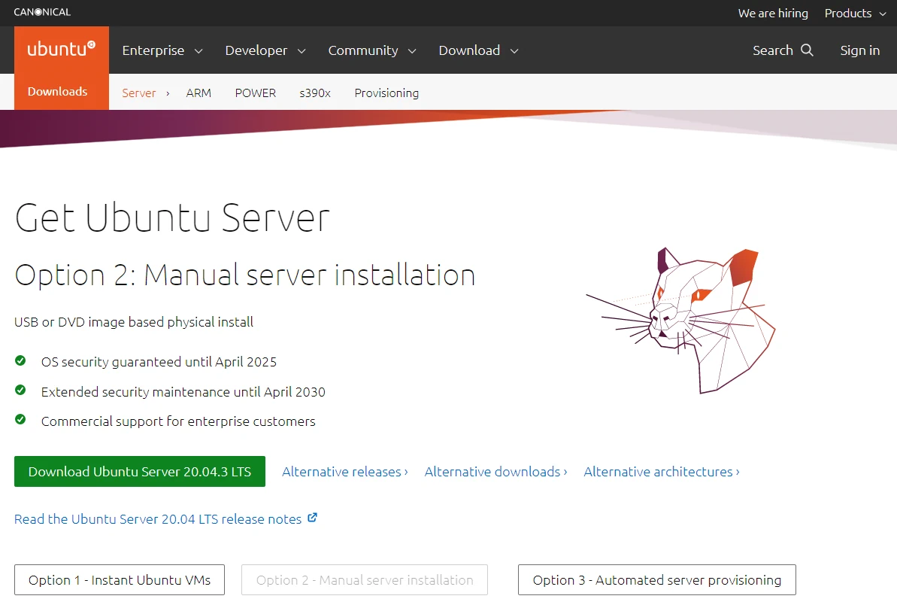Click the checkmark beside Extended security maintenance
This screenshot has width=897, height=611.
(x=20, y=391)
